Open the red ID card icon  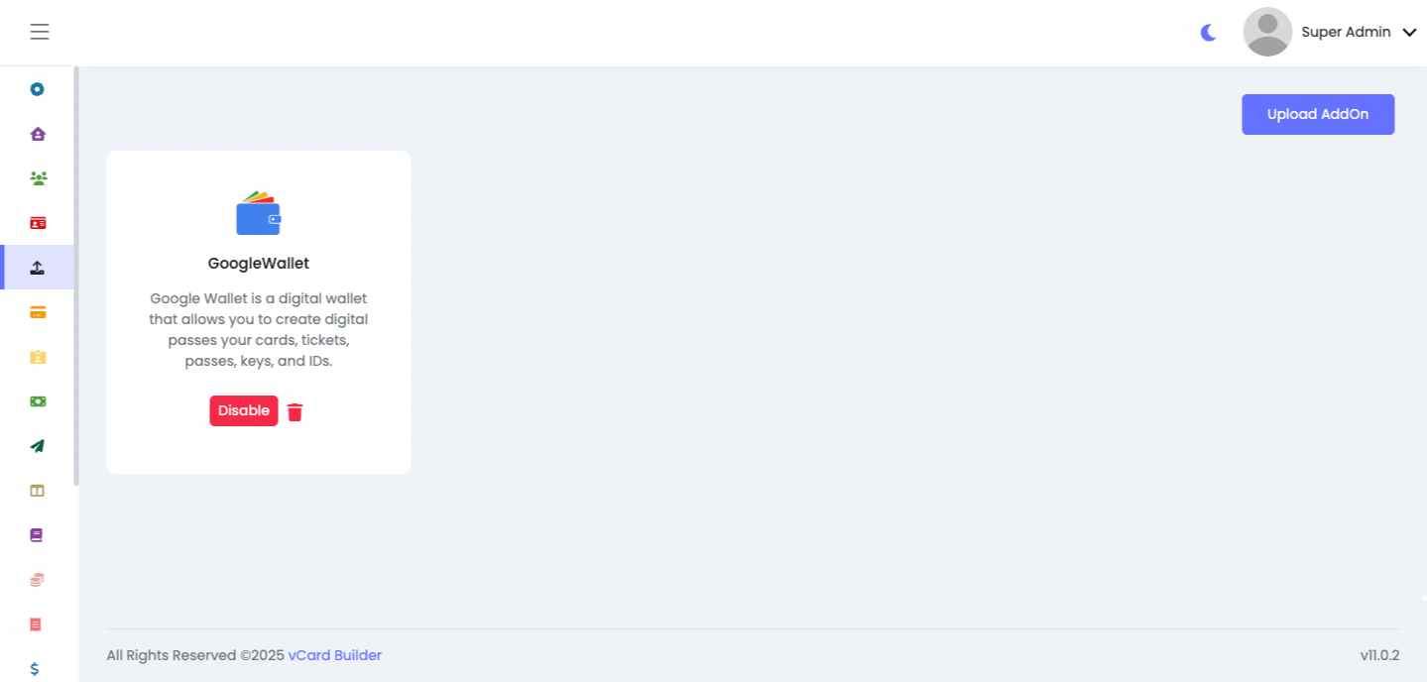(x=38, y=223)
